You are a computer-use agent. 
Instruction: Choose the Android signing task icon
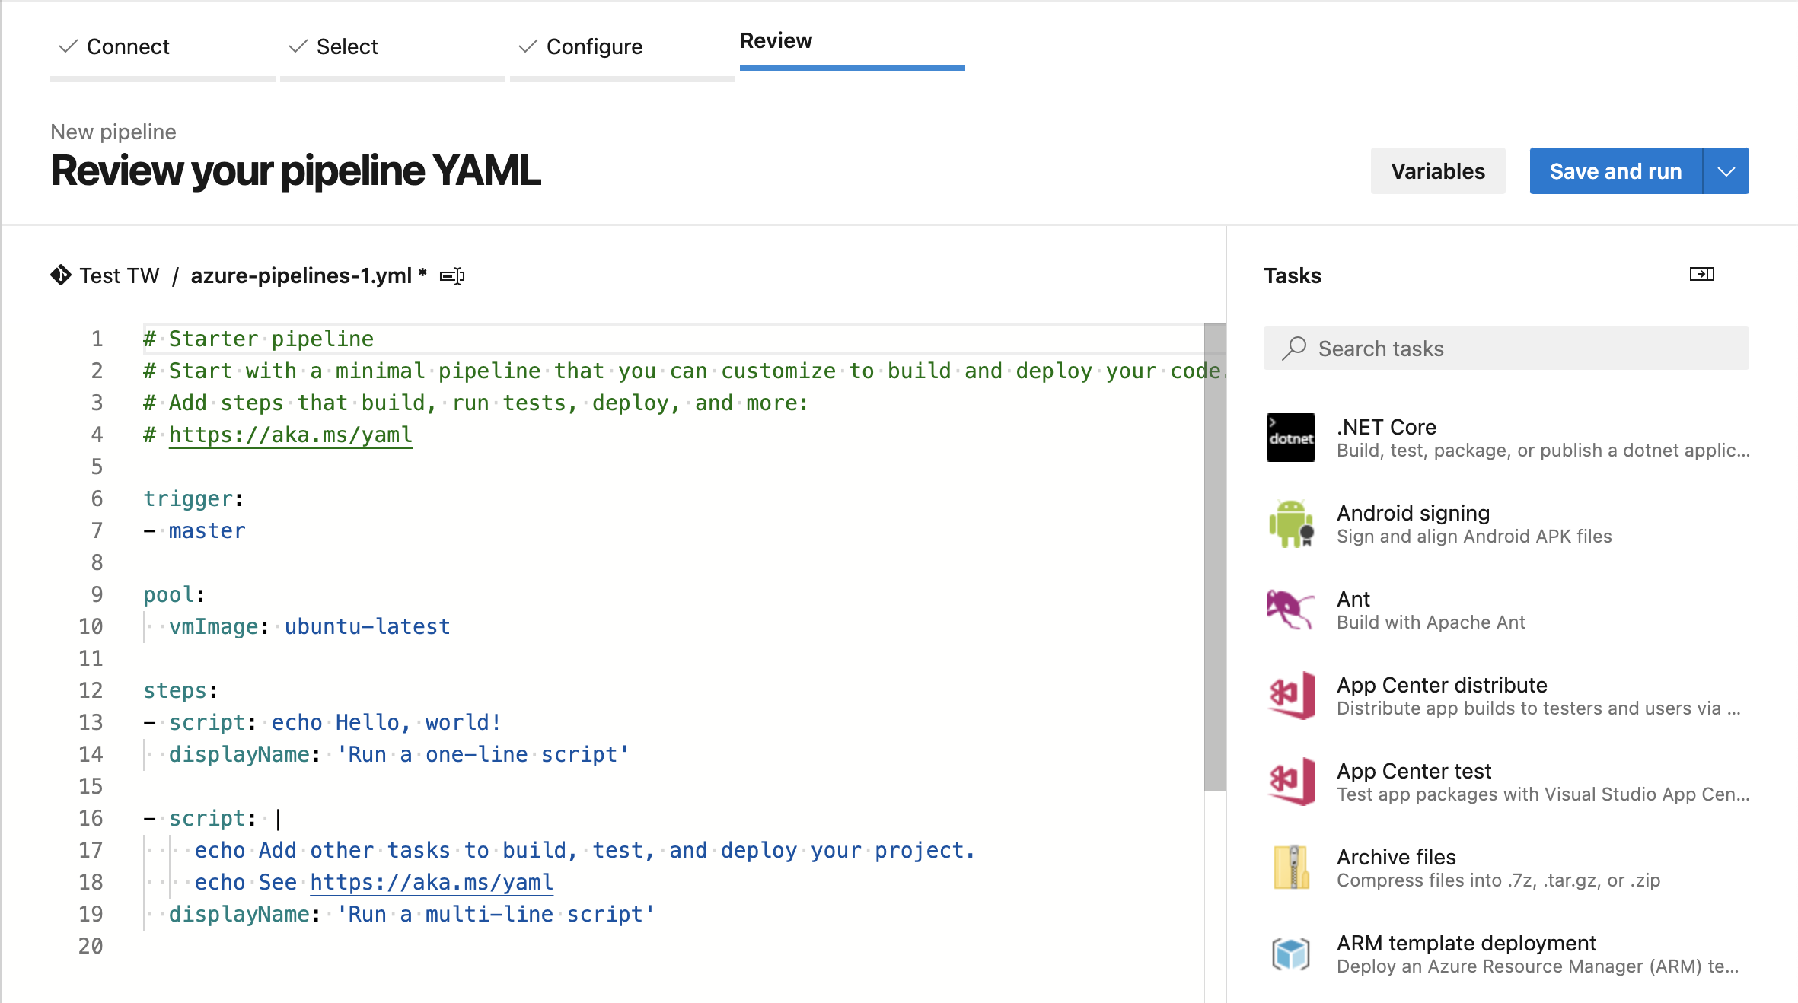pyautogui.click(x=1290, y=524)
